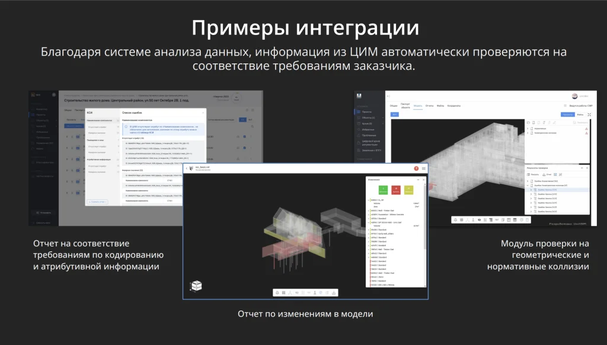Open the hamburger menu in the rev_basic.rvt window
607x345 pixels.
click(424, 168)
